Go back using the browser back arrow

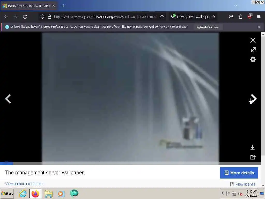point(6,17)
